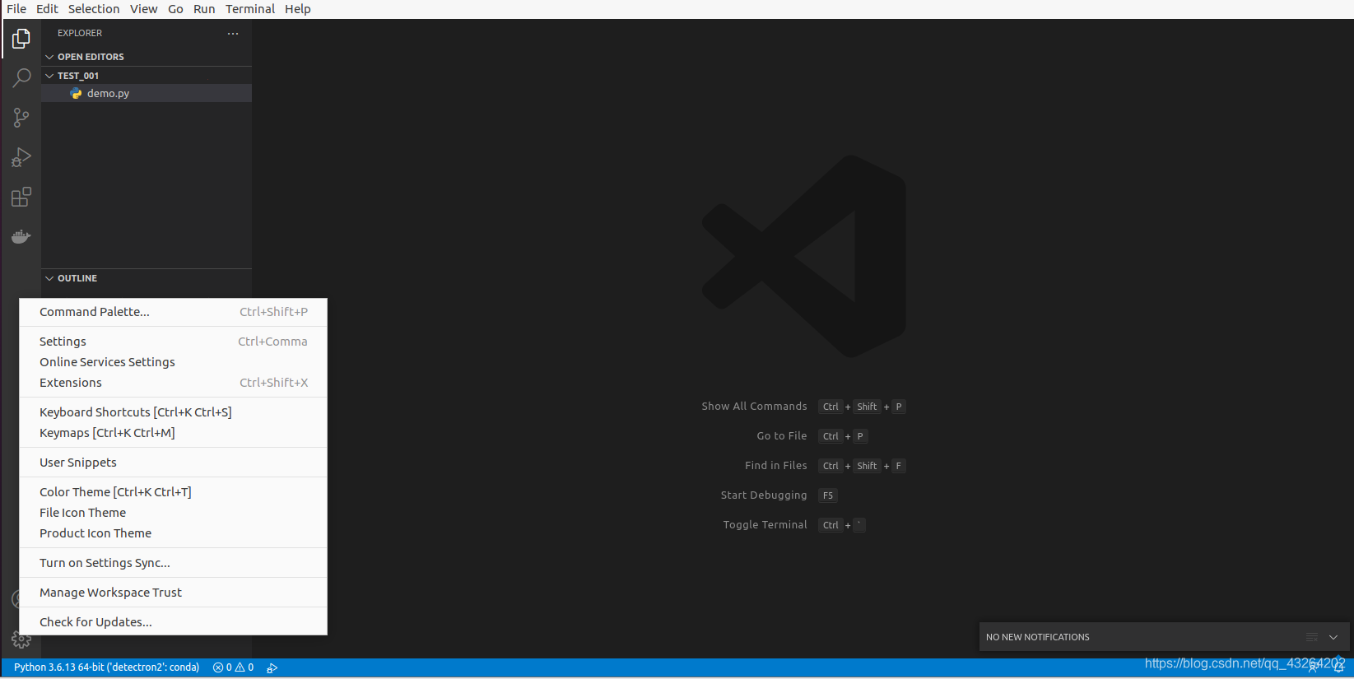
Task: Collapse the TEST_001 folder section
Action: (x=147, y=76)
